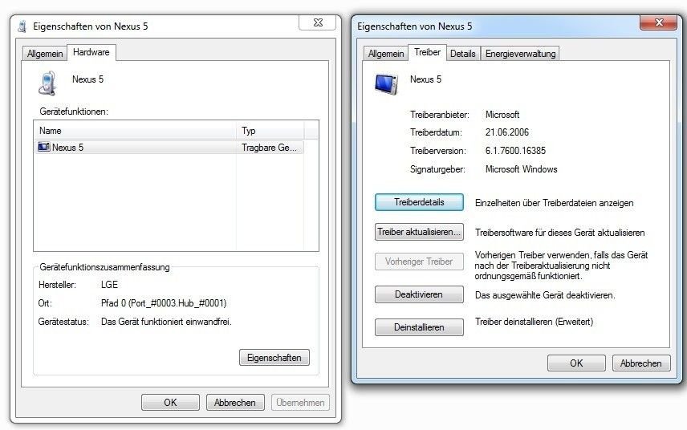This screenshot has width=687, height=430.
Task: Click the Pfad 0 (Port_#0003.Hub_#0001) location text
Action: (164, 303)
